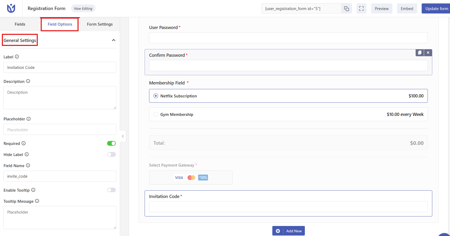Click the Required info icon
The height and width of the screenshot is (236, 450).
coord(24,143)
